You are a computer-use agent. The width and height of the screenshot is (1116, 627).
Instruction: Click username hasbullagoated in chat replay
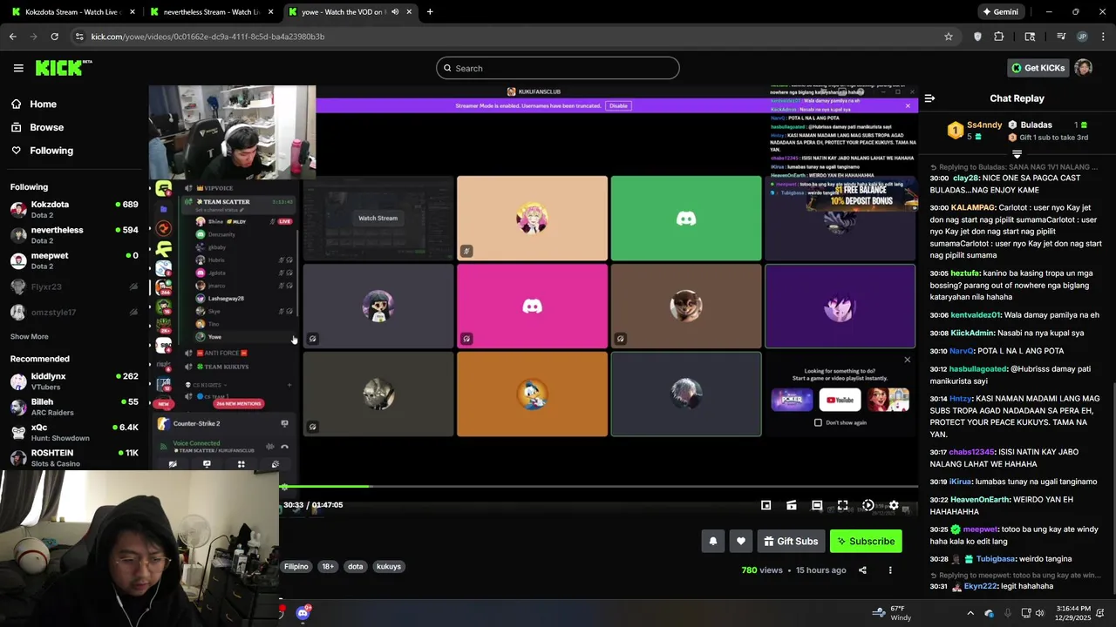978,369
